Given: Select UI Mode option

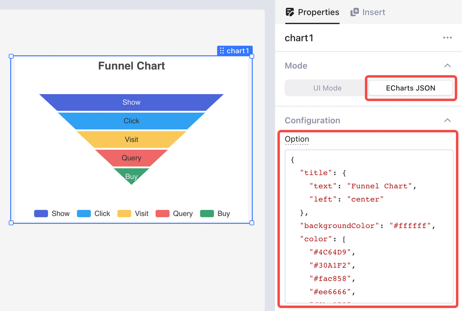Looking at the screenshot, I should (x=327, y=88).
